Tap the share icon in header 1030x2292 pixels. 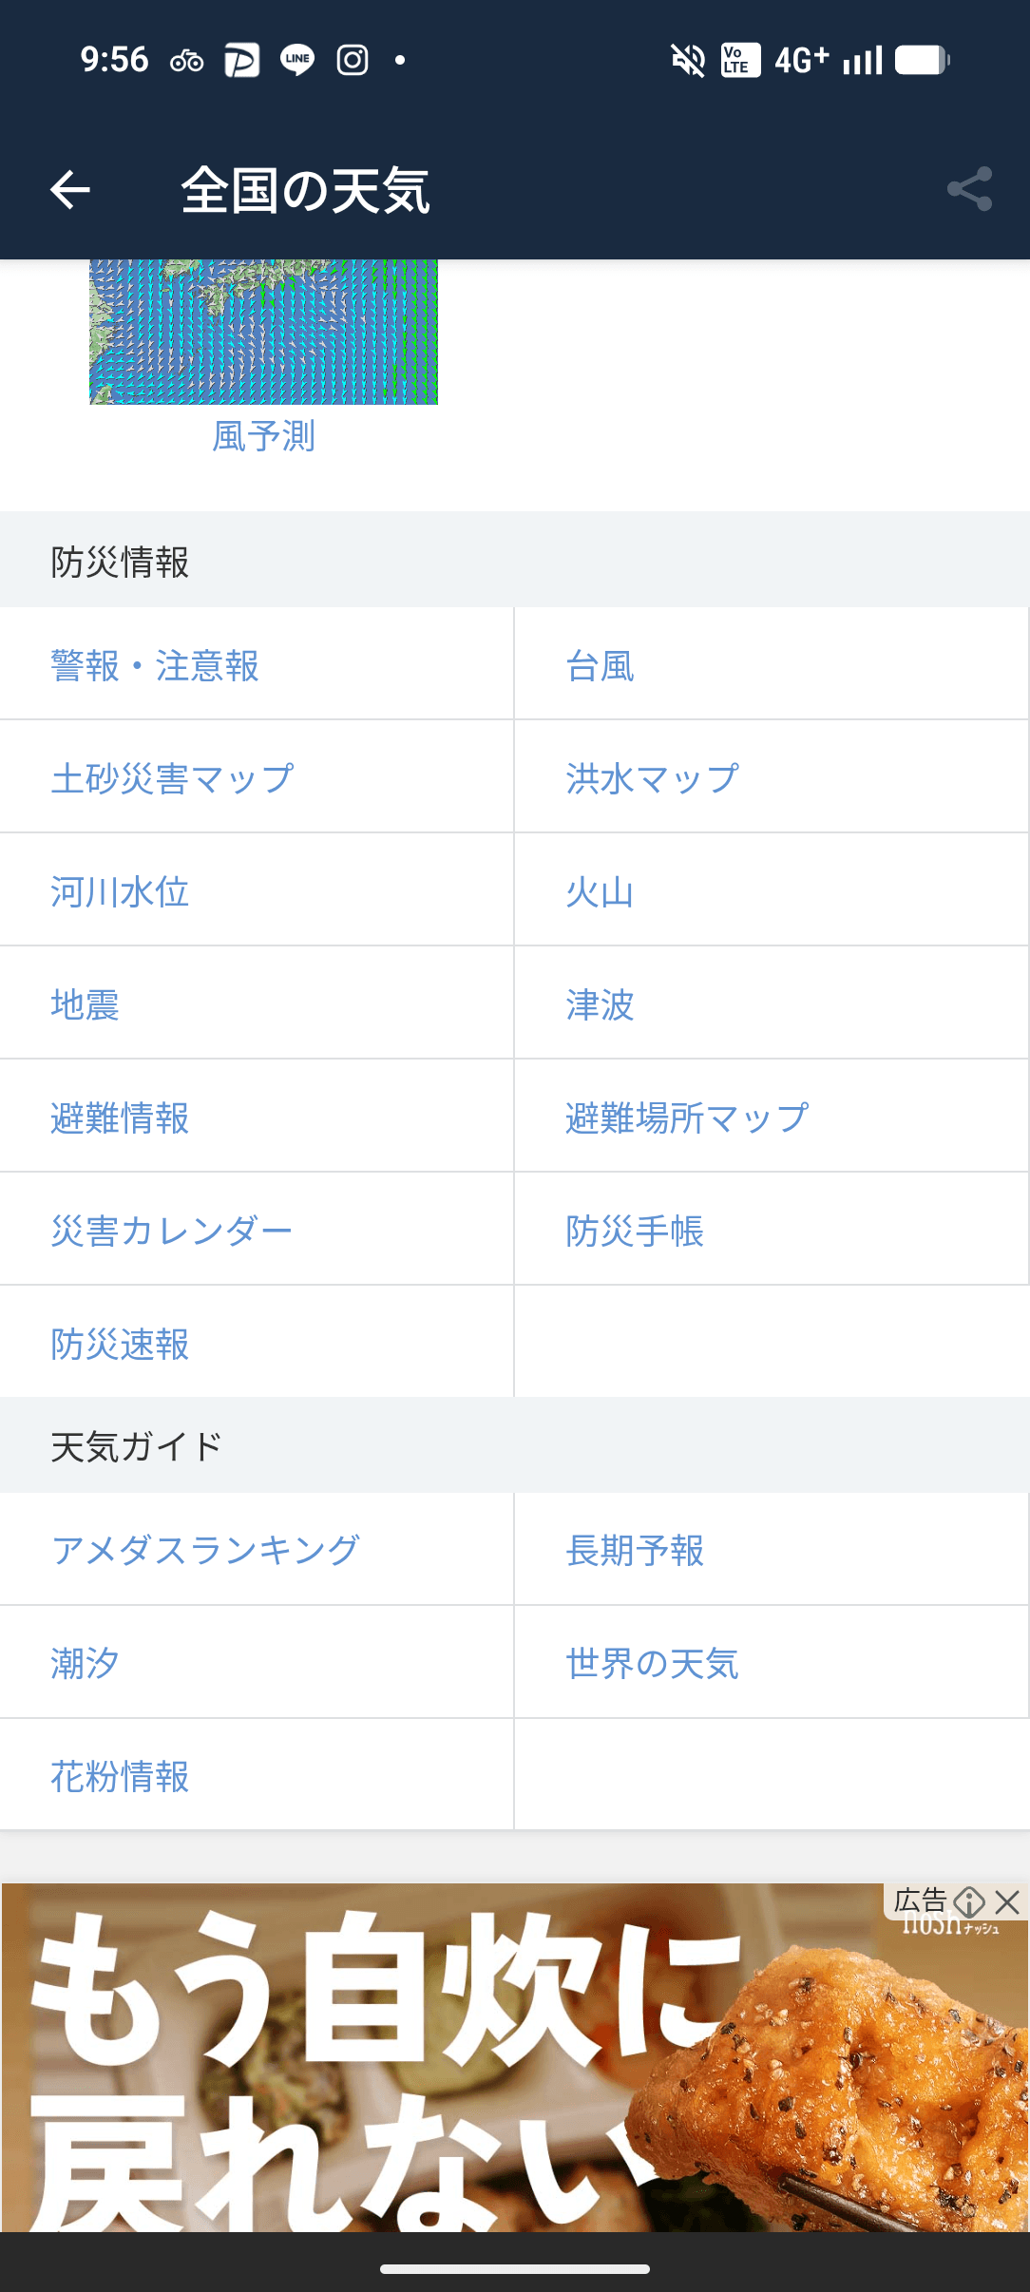969,190
